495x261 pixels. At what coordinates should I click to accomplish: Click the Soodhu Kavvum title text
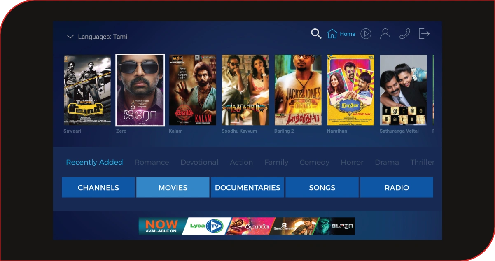239,131
